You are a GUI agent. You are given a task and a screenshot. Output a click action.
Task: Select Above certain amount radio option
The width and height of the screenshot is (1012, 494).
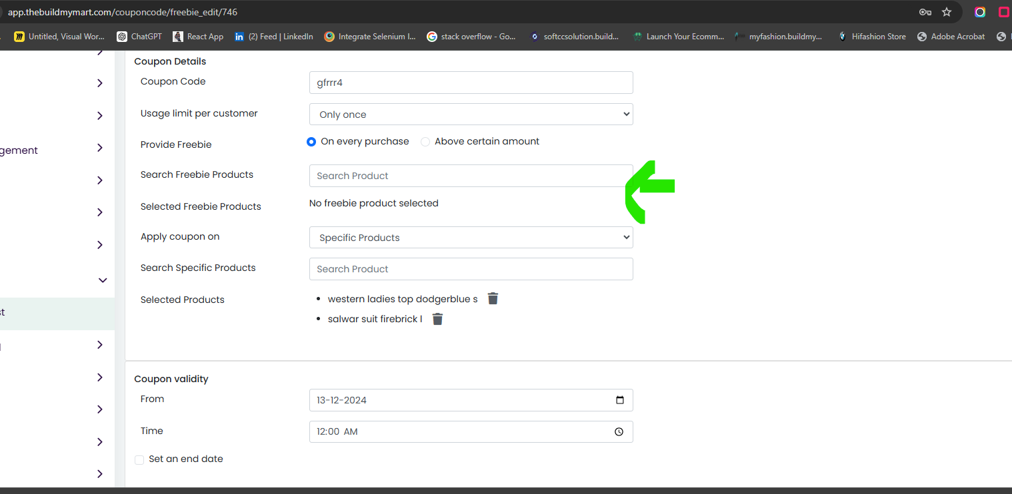(x=425, y=142)
